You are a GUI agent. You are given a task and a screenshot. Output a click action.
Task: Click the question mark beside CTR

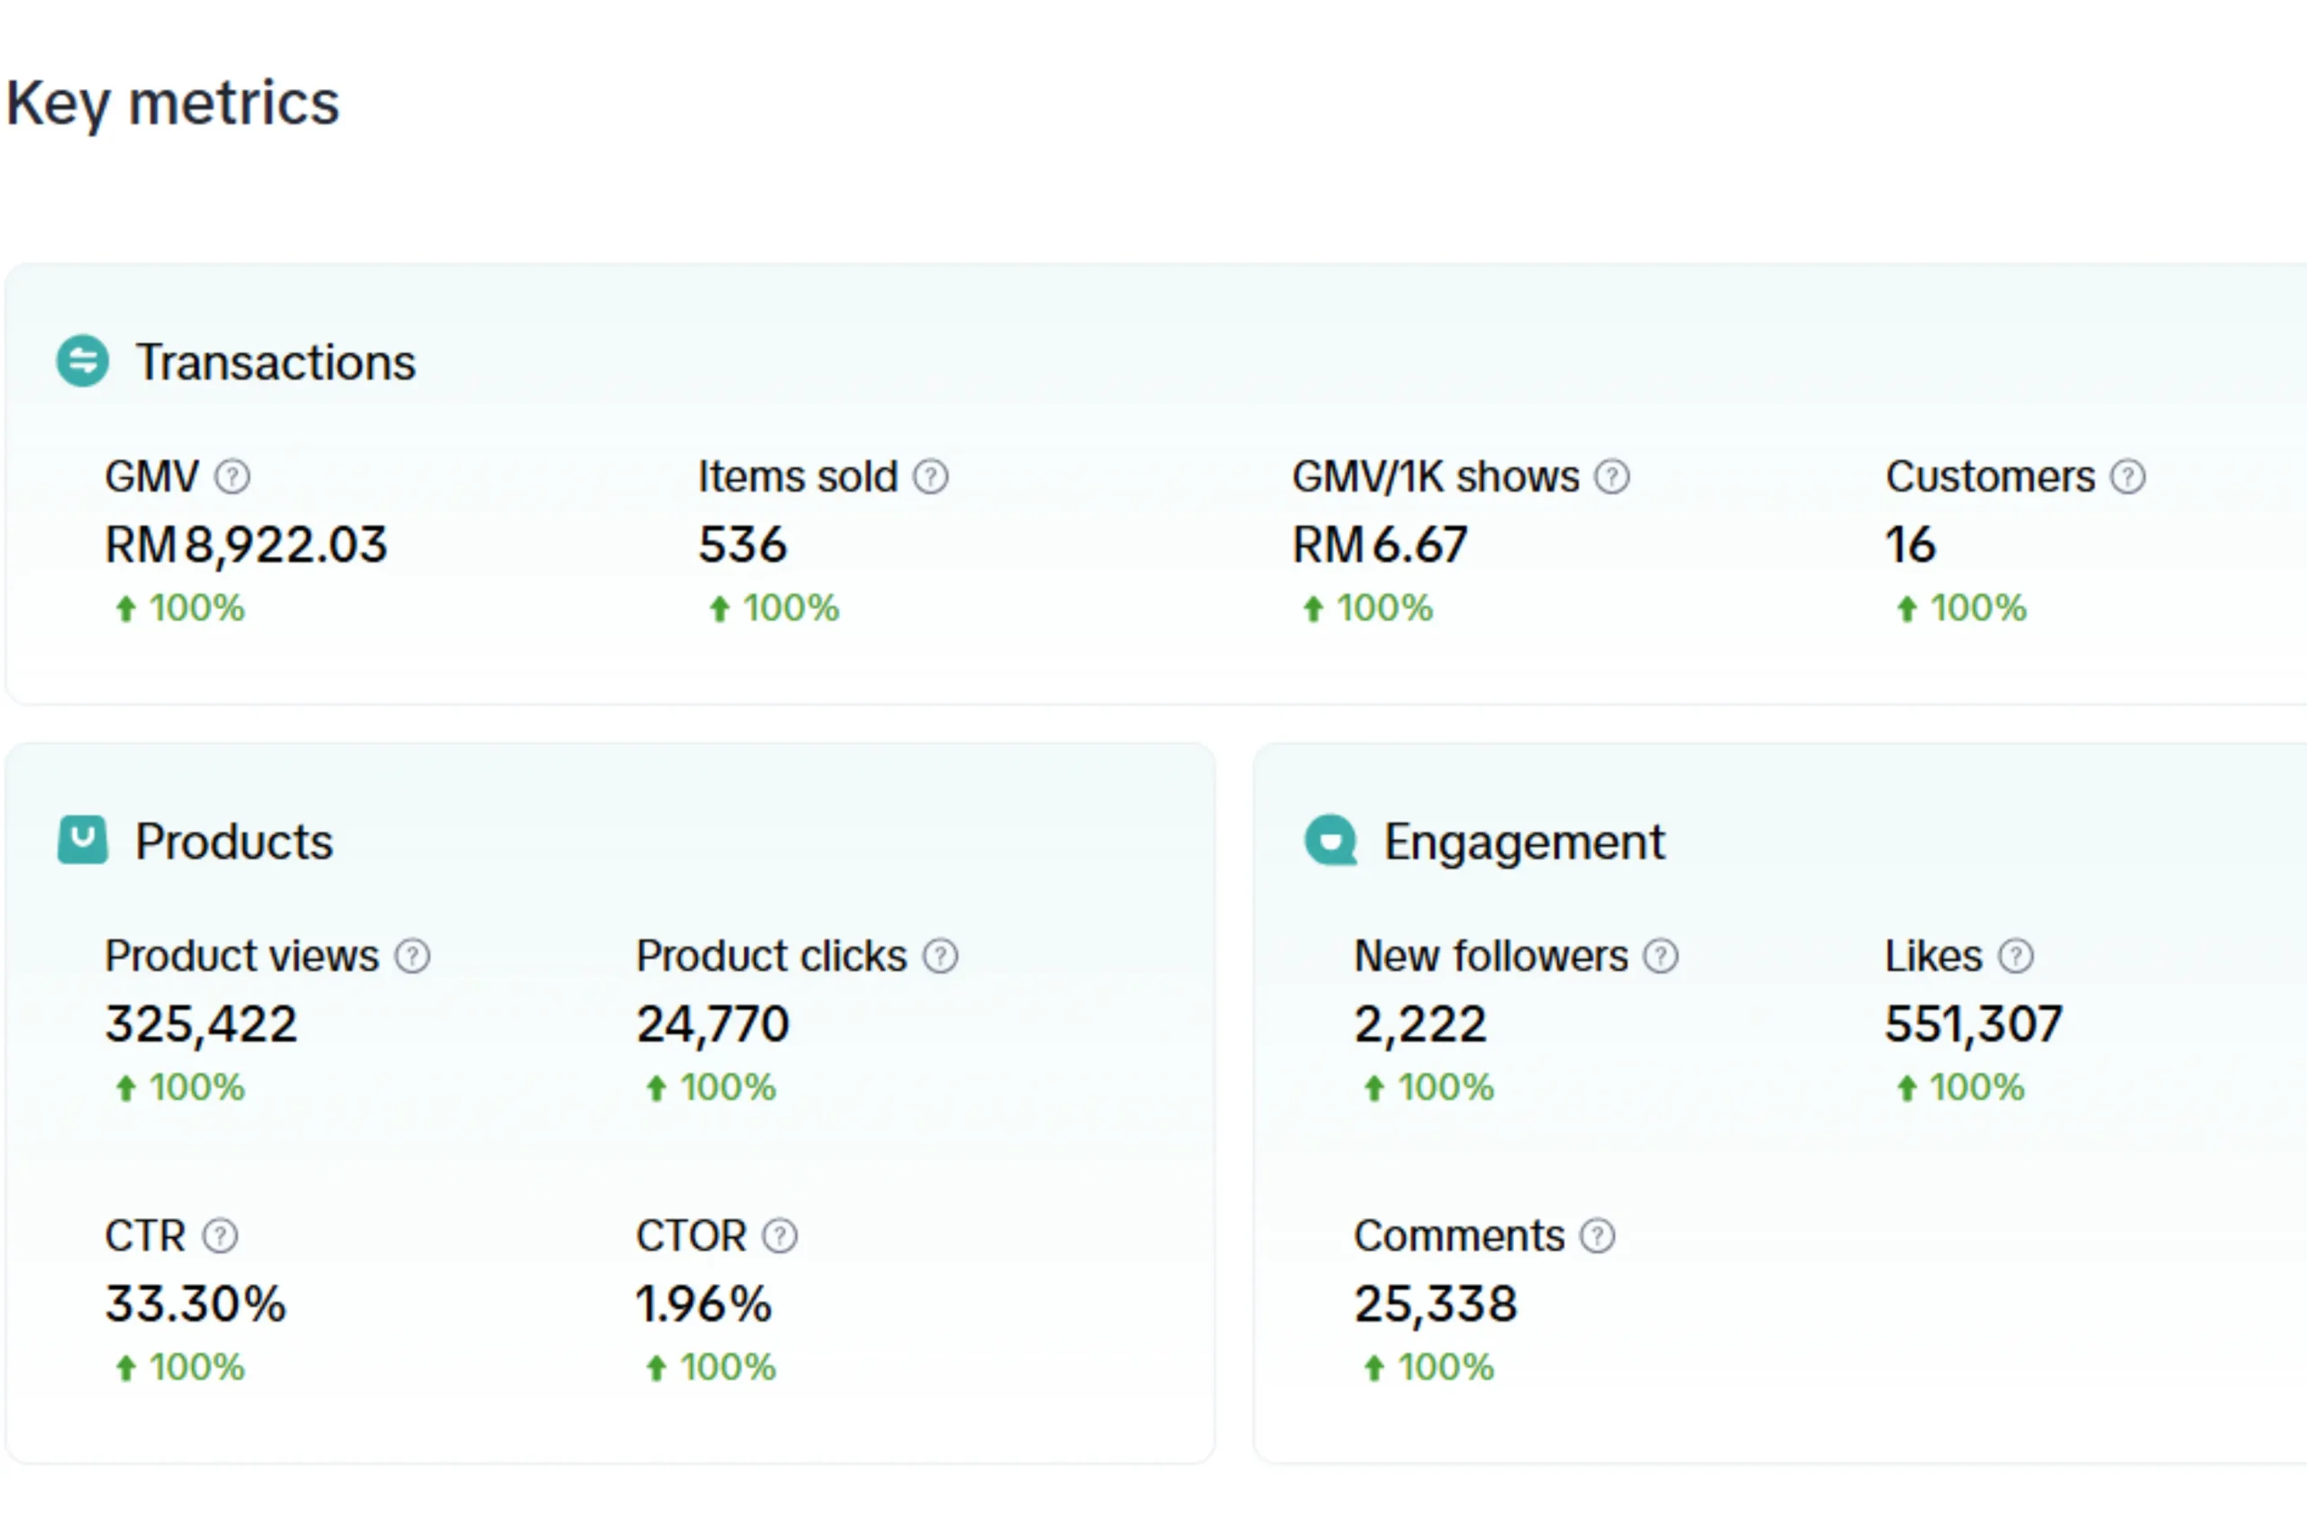(221, 1236)
